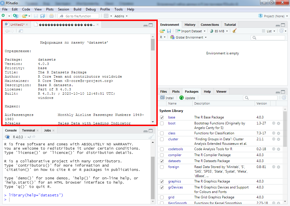Switch to the History tab
This screenshot has height=206, width=290.
pos(190,25)
